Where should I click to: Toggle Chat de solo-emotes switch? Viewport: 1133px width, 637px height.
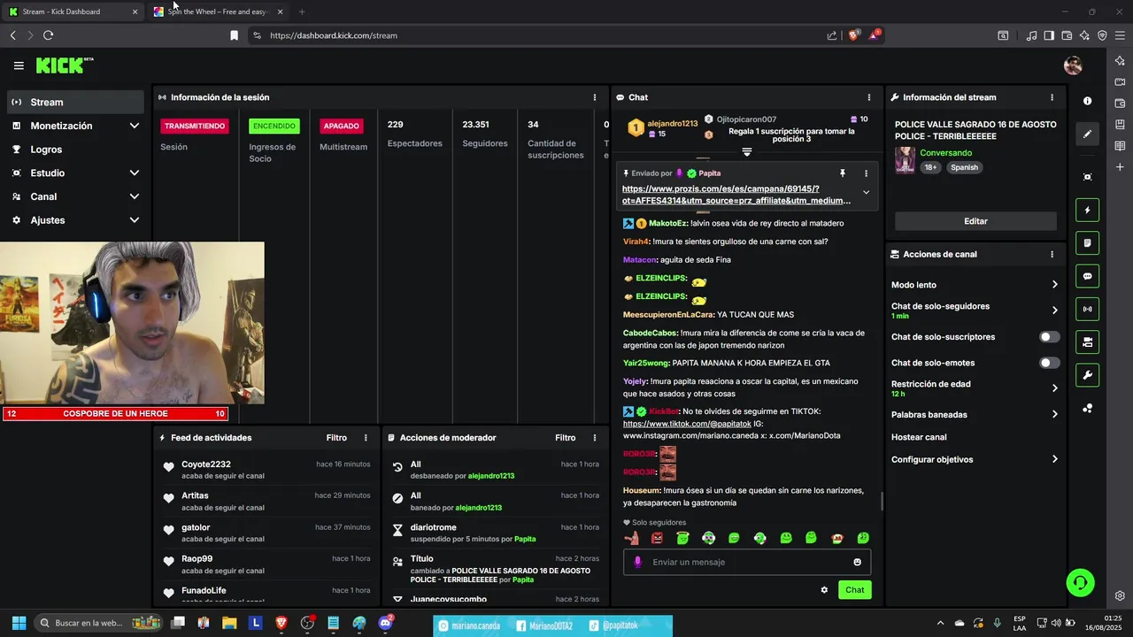[x=1049, y=363]
